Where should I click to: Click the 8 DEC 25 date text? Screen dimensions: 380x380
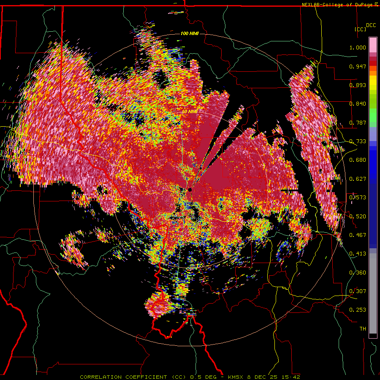pos(263,377)
